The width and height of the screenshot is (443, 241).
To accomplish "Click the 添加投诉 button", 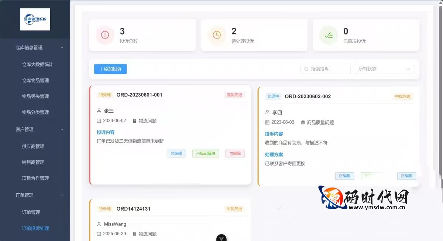I will (110, 69).
